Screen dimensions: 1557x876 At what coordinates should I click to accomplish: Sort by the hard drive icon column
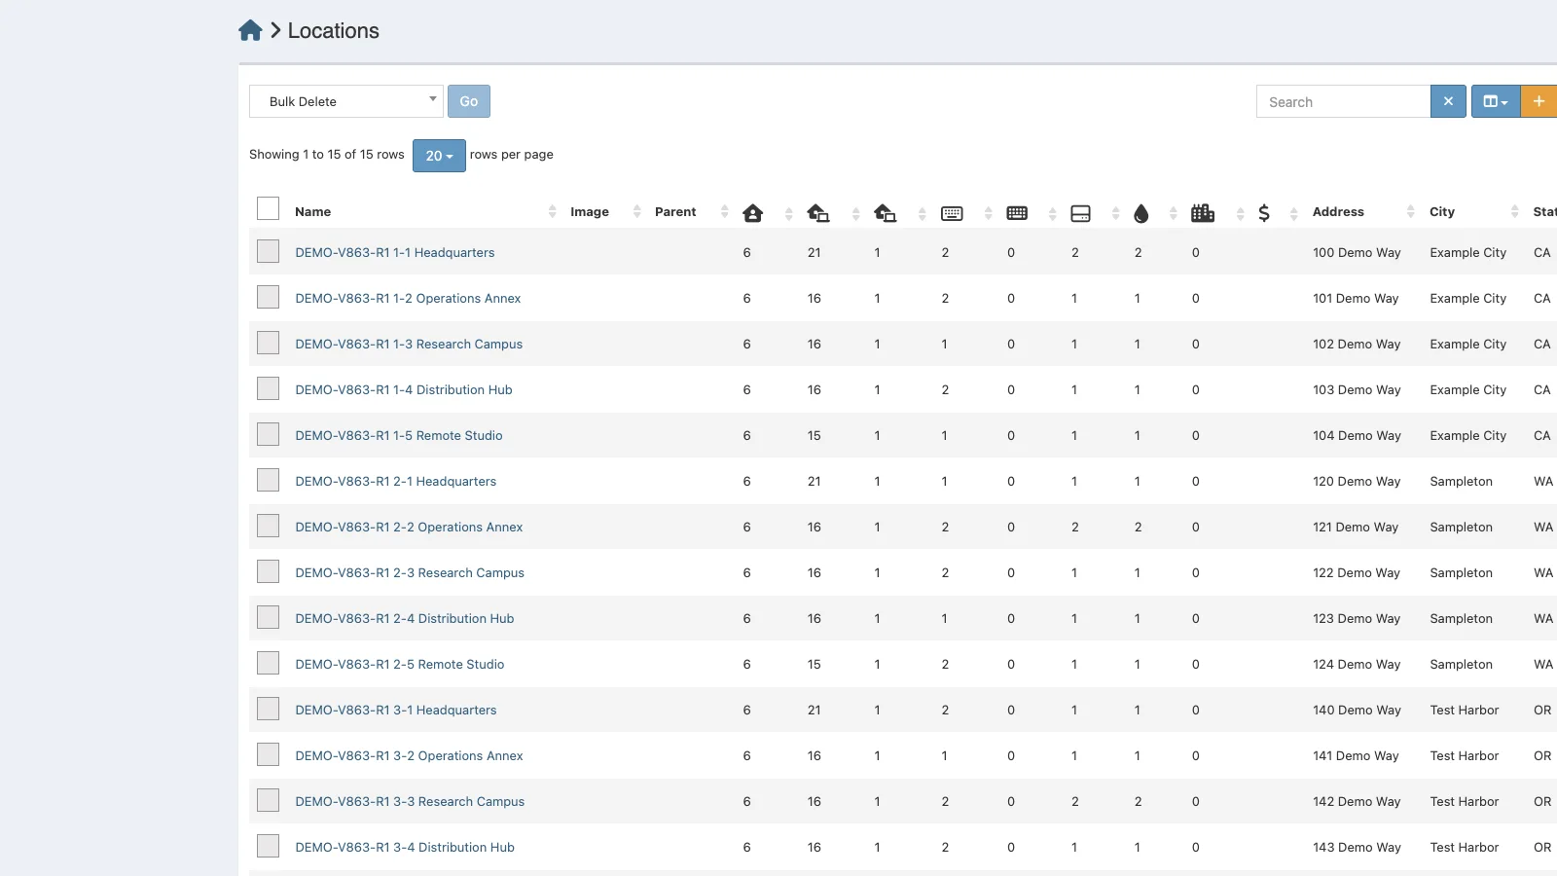1080,213
